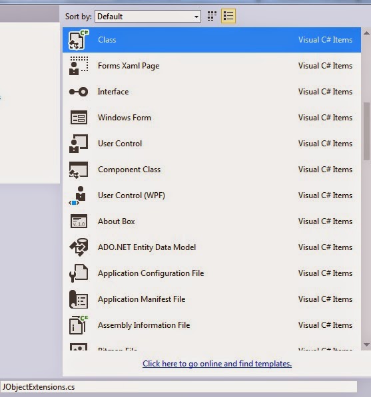Select the About Box icon
This screenshot has height=397, width=371.
point(79,221)
